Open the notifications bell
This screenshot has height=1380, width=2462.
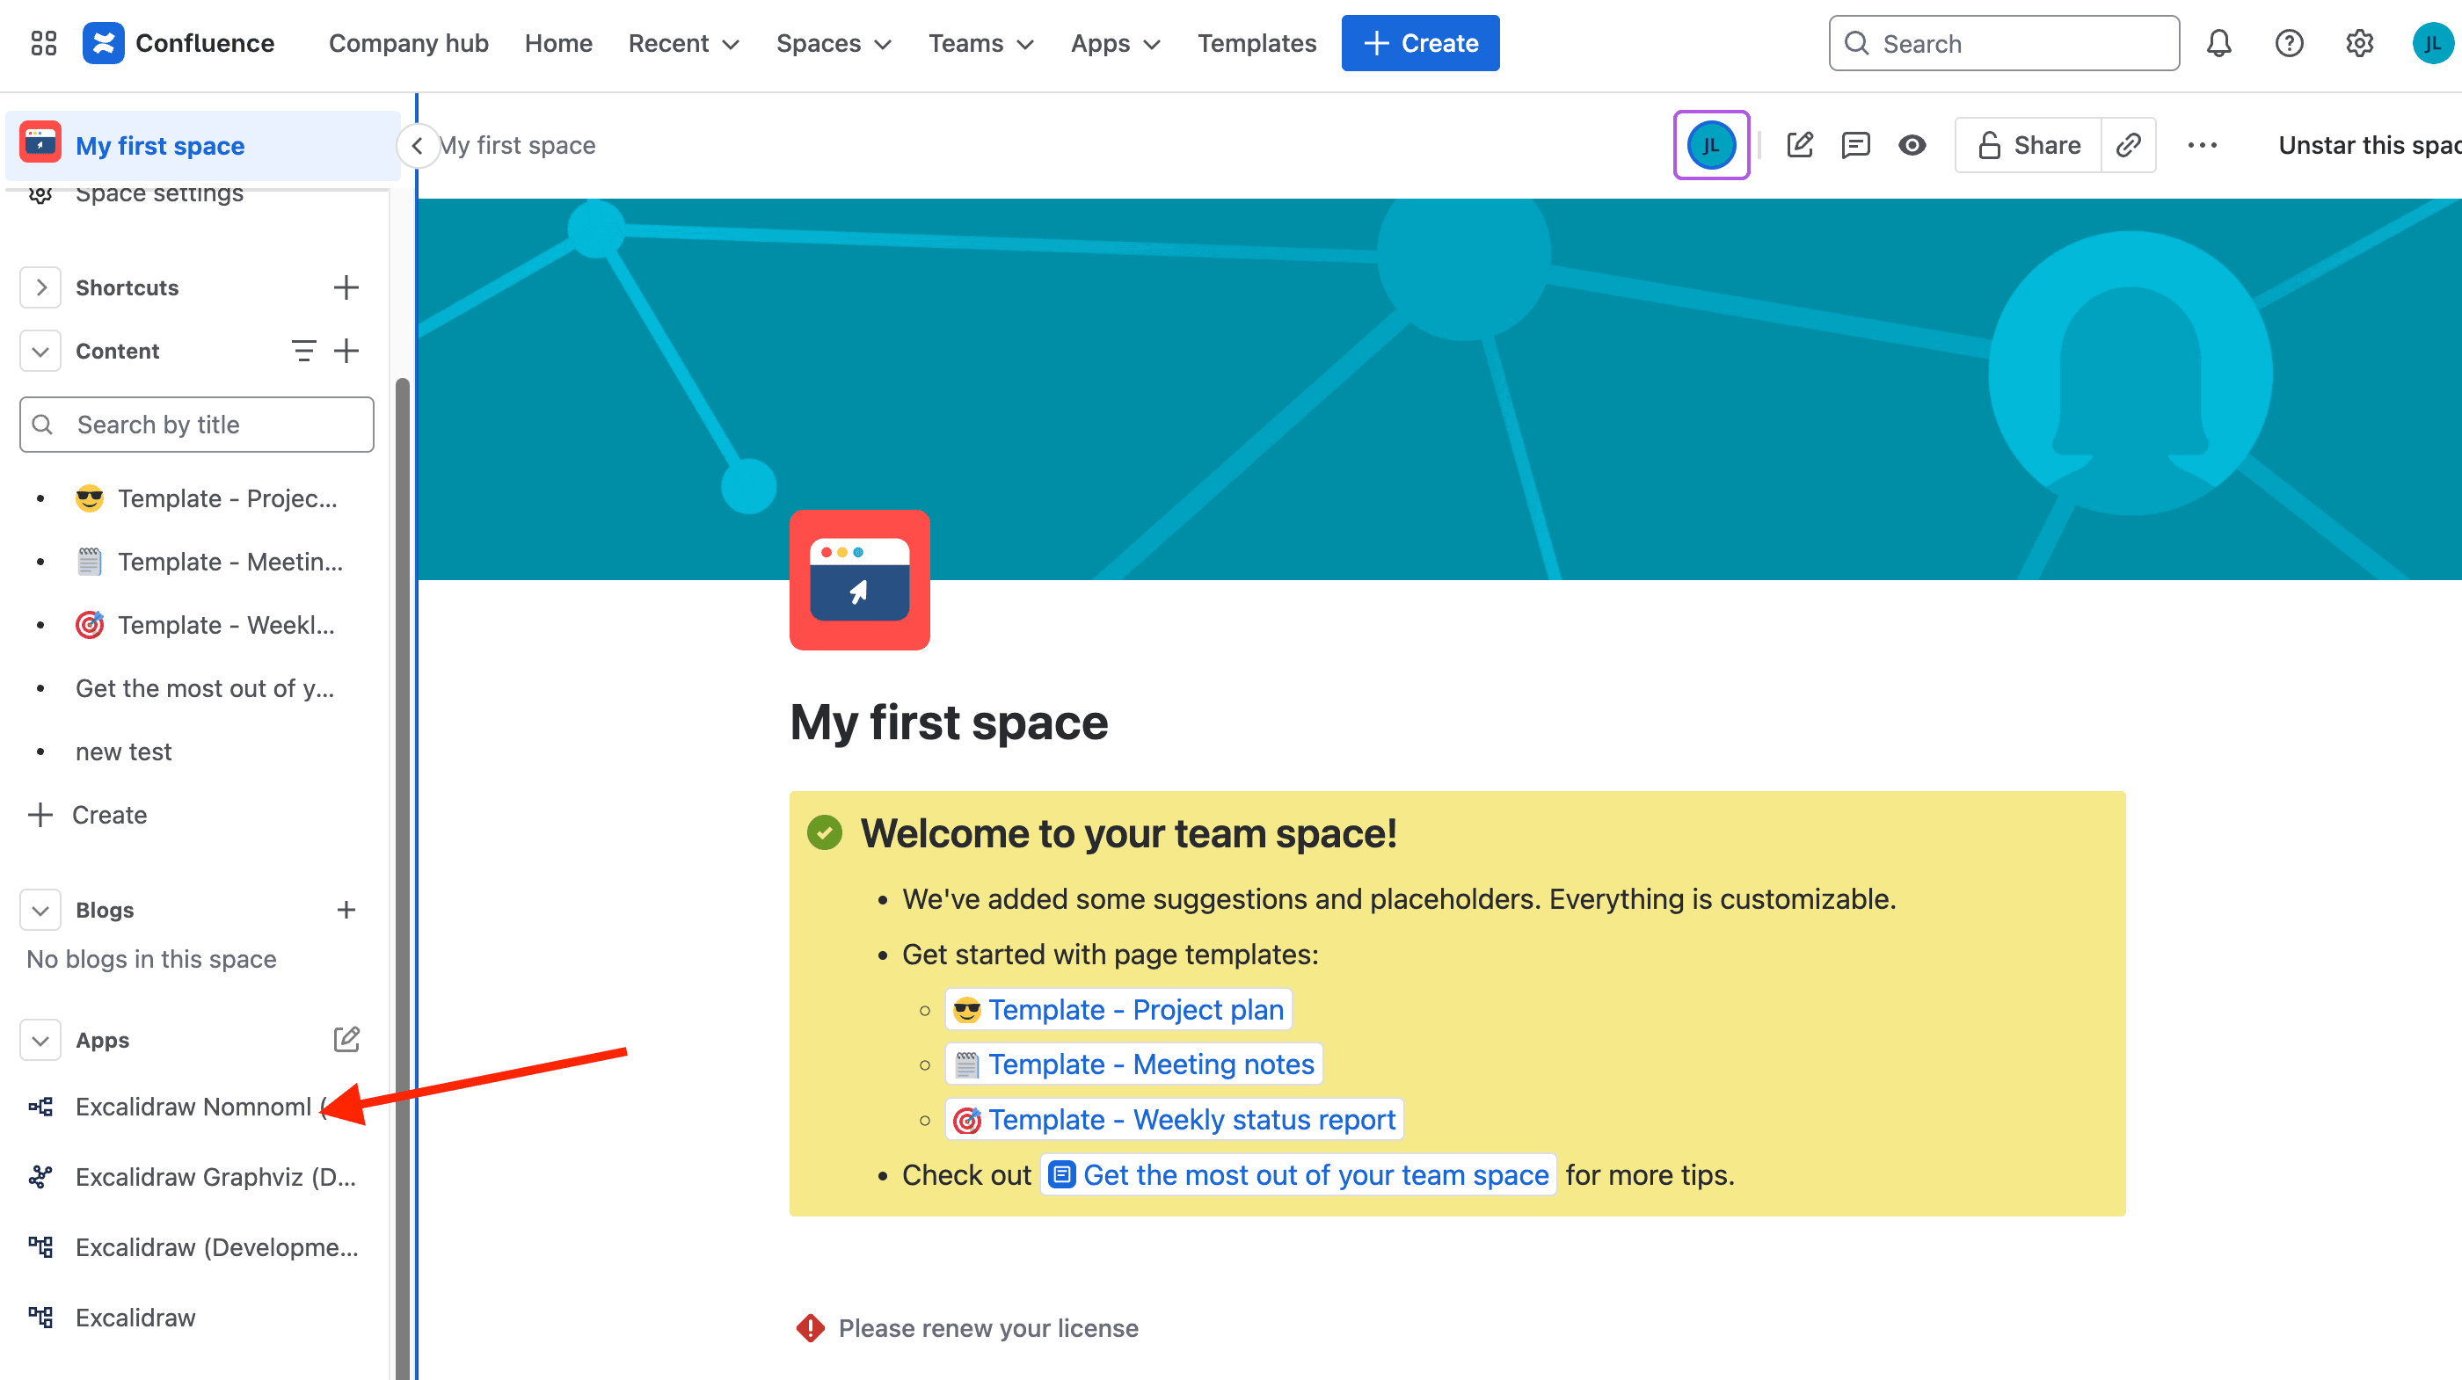(2218, 43)
